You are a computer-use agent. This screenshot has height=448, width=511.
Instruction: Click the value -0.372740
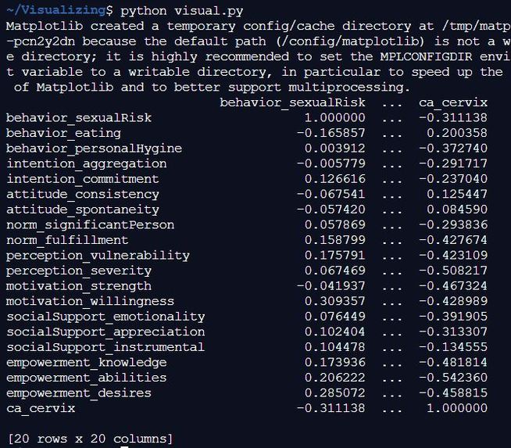(453, 149)
